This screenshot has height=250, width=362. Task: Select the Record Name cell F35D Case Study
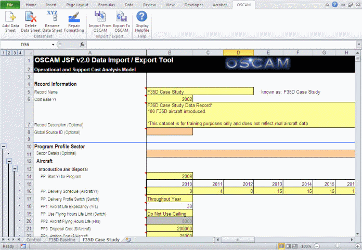pos(200,91)
